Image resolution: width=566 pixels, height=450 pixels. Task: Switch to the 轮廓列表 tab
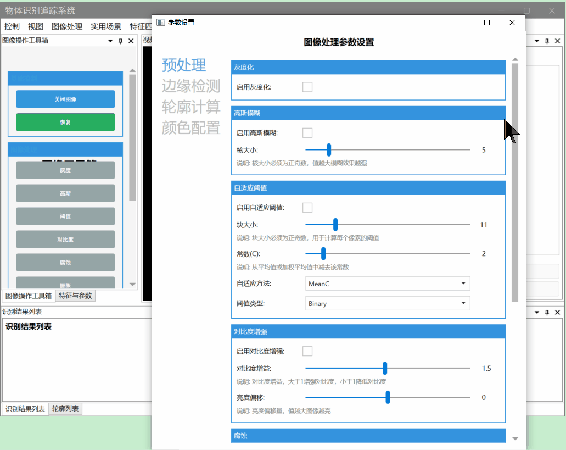(x=65, y=409)
